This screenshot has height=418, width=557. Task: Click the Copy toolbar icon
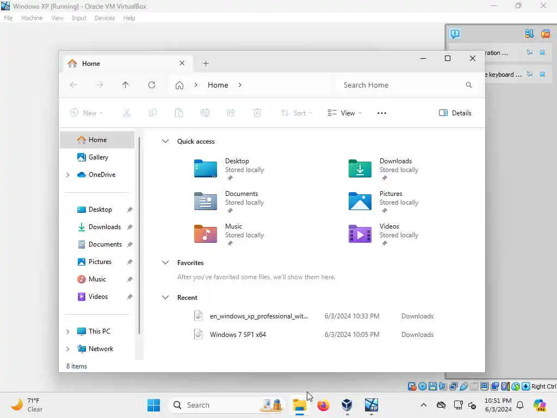(153, 113)
